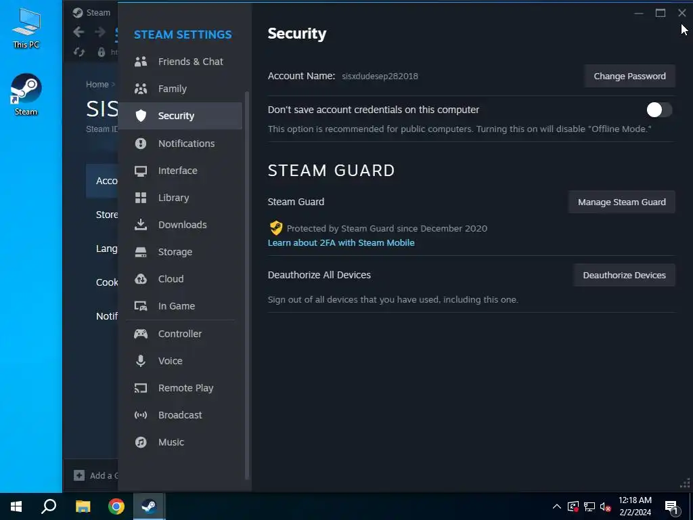Go to the Broadcast settings page

coord(180,415)
